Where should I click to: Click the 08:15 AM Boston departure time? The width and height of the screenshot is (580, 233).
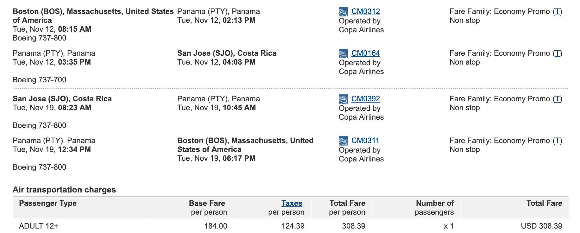[x=75, y=29]
